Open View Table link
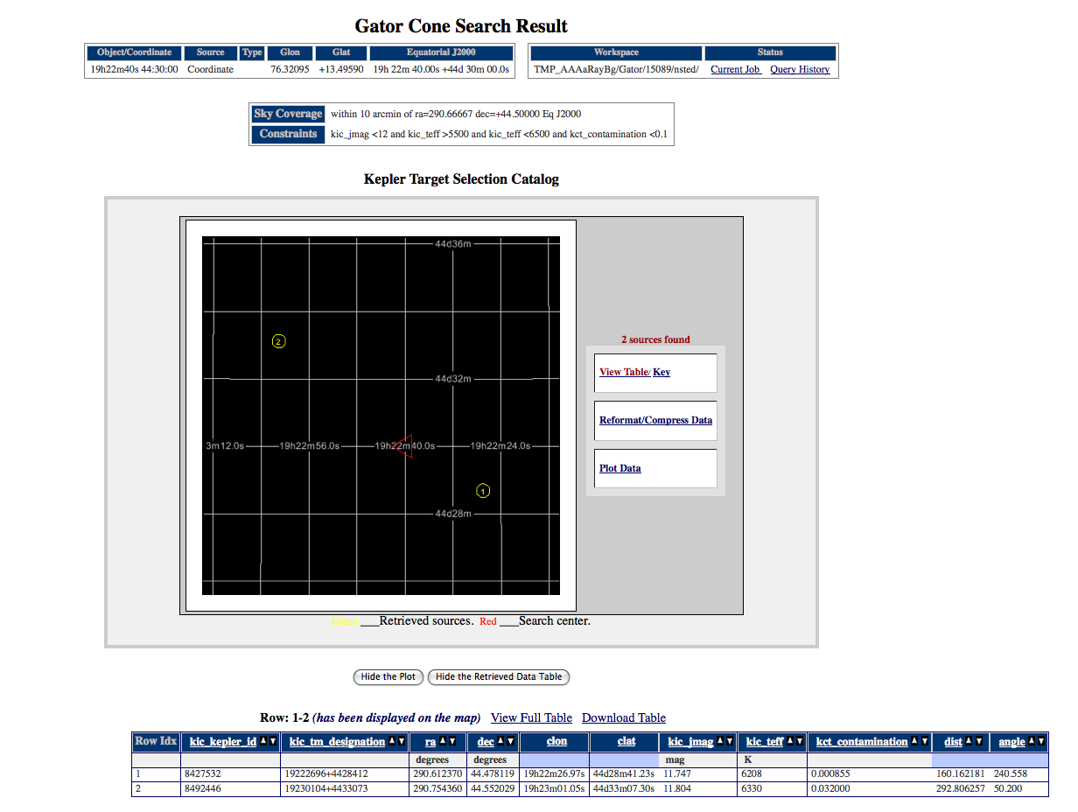The width and height of the screenshot is (1078, 812). tap(624, 372)
